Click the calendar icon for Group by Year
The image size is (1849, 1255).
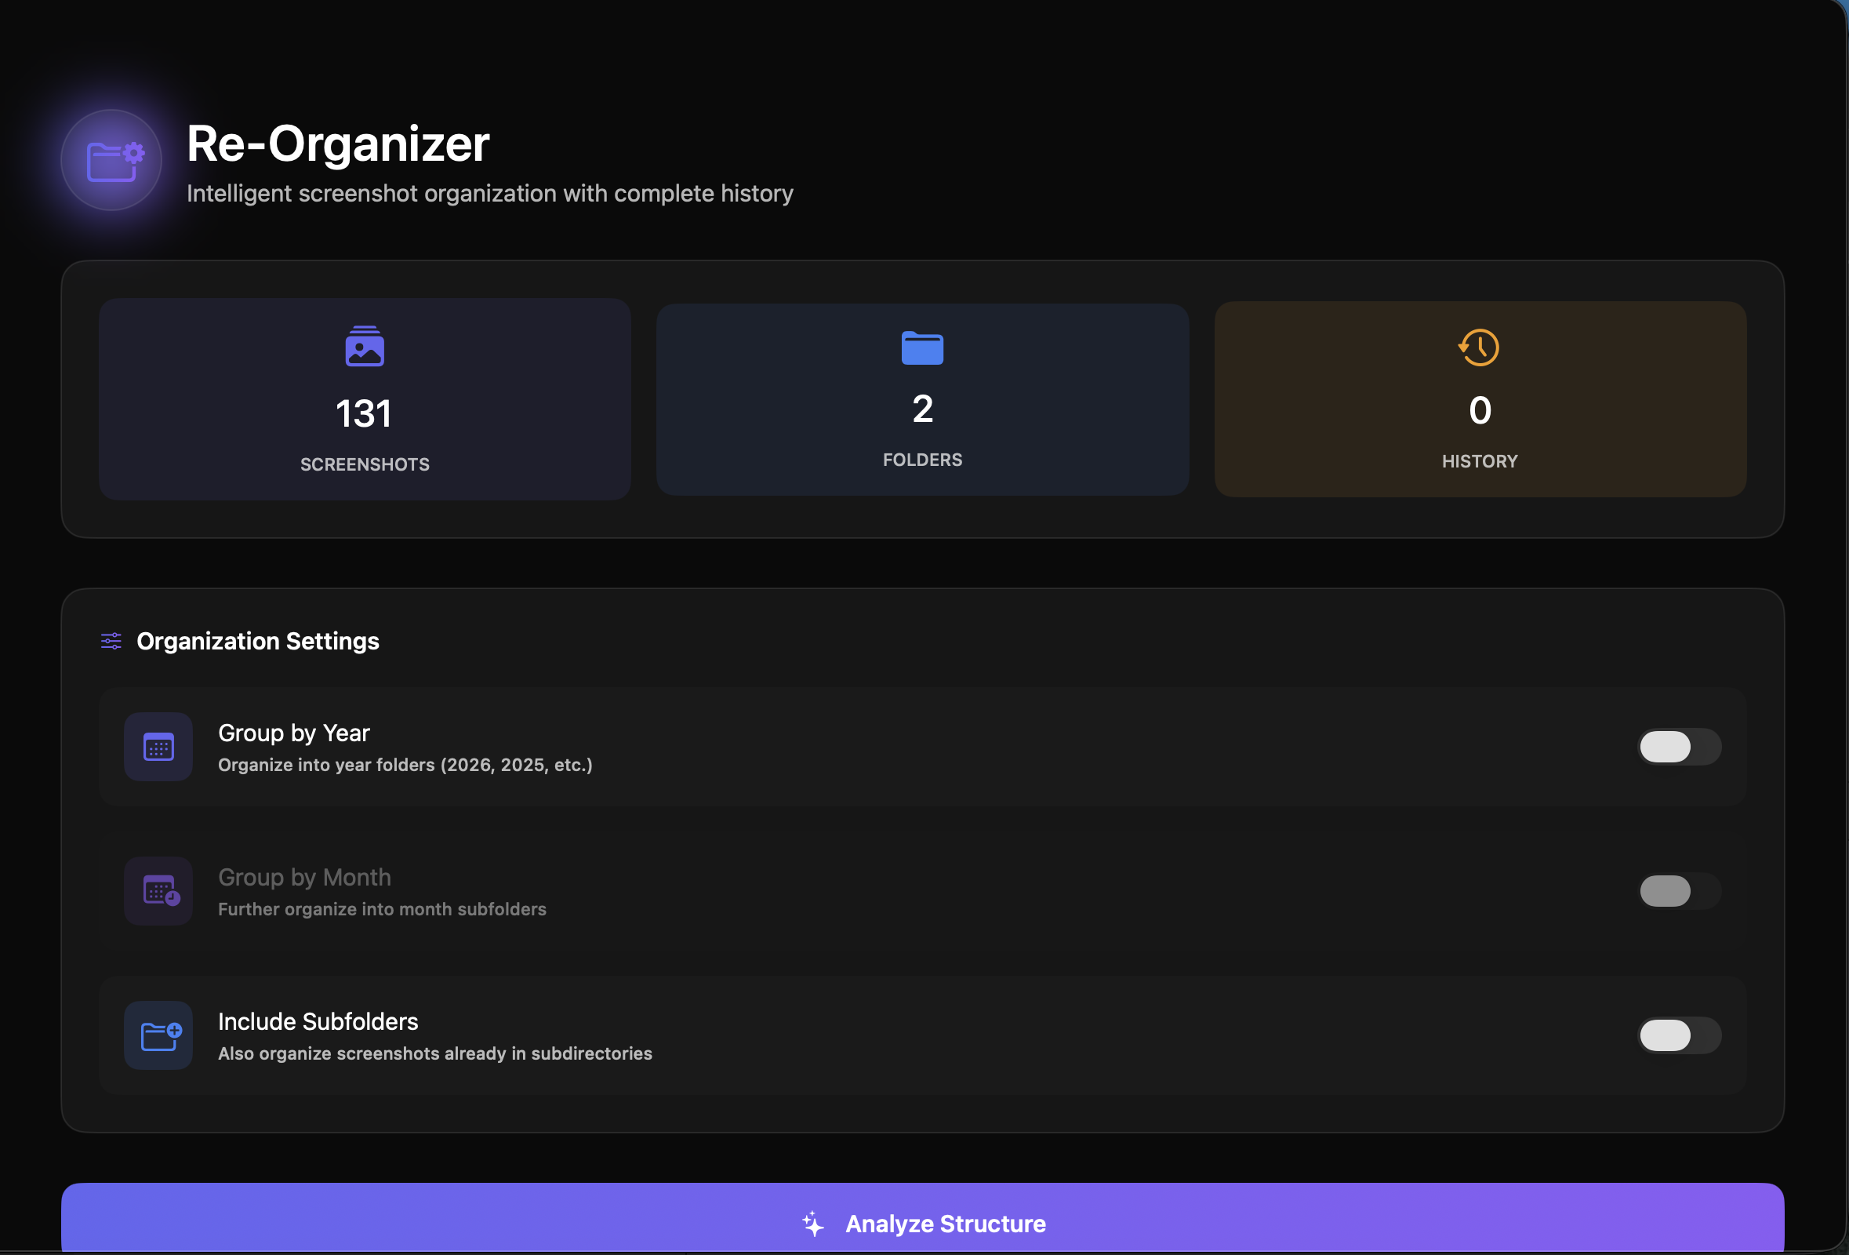(x=158, y=747)
